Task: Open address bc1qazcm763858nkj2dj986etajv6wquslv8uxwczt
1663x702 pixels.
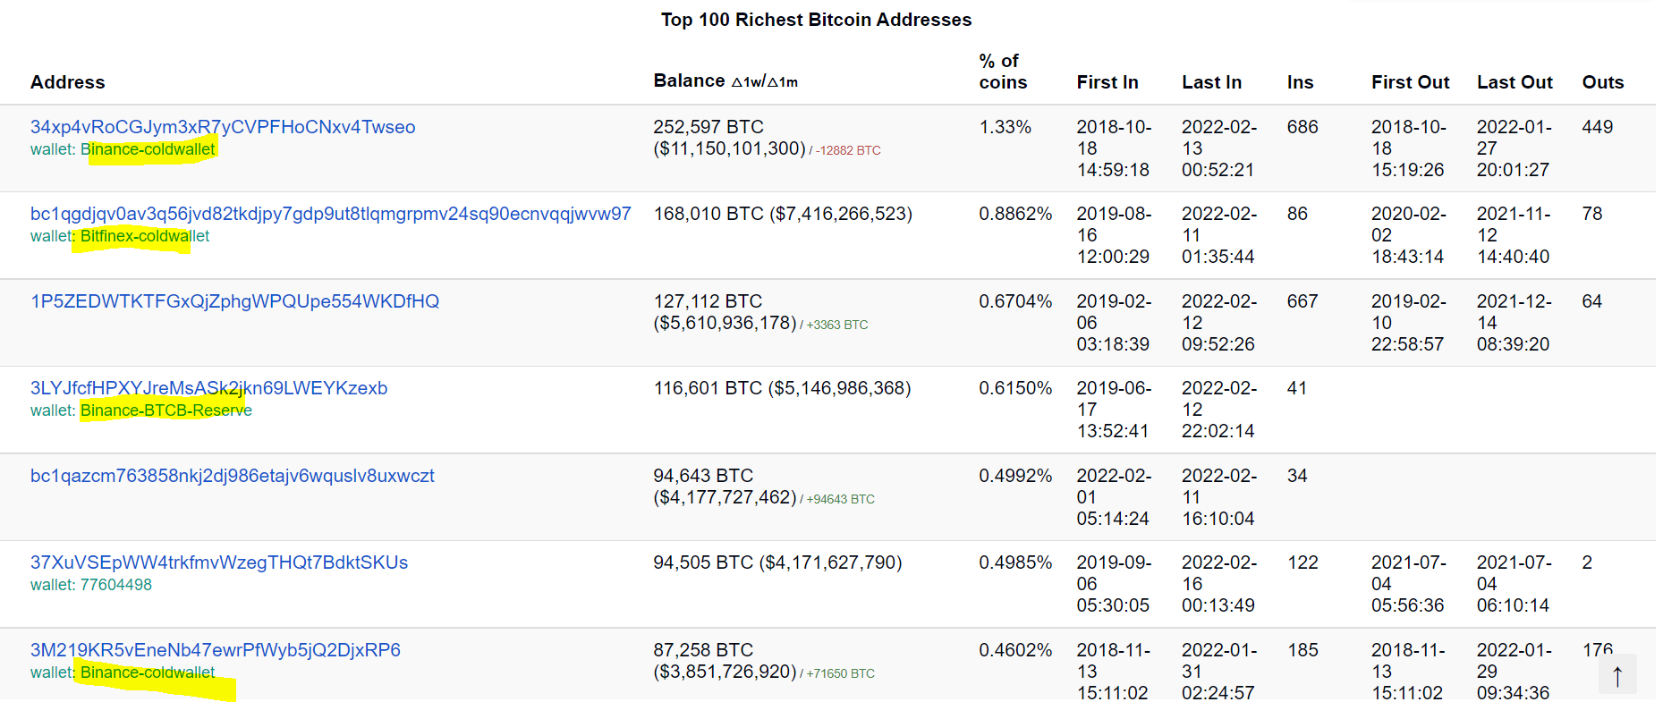Action: (232, 476)
